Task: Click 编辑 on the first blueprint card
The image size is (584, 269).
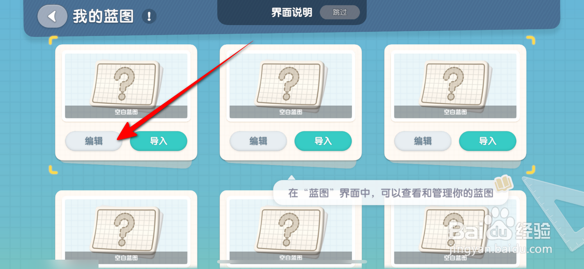Action: pyautogui.click(x=94, y=141)
